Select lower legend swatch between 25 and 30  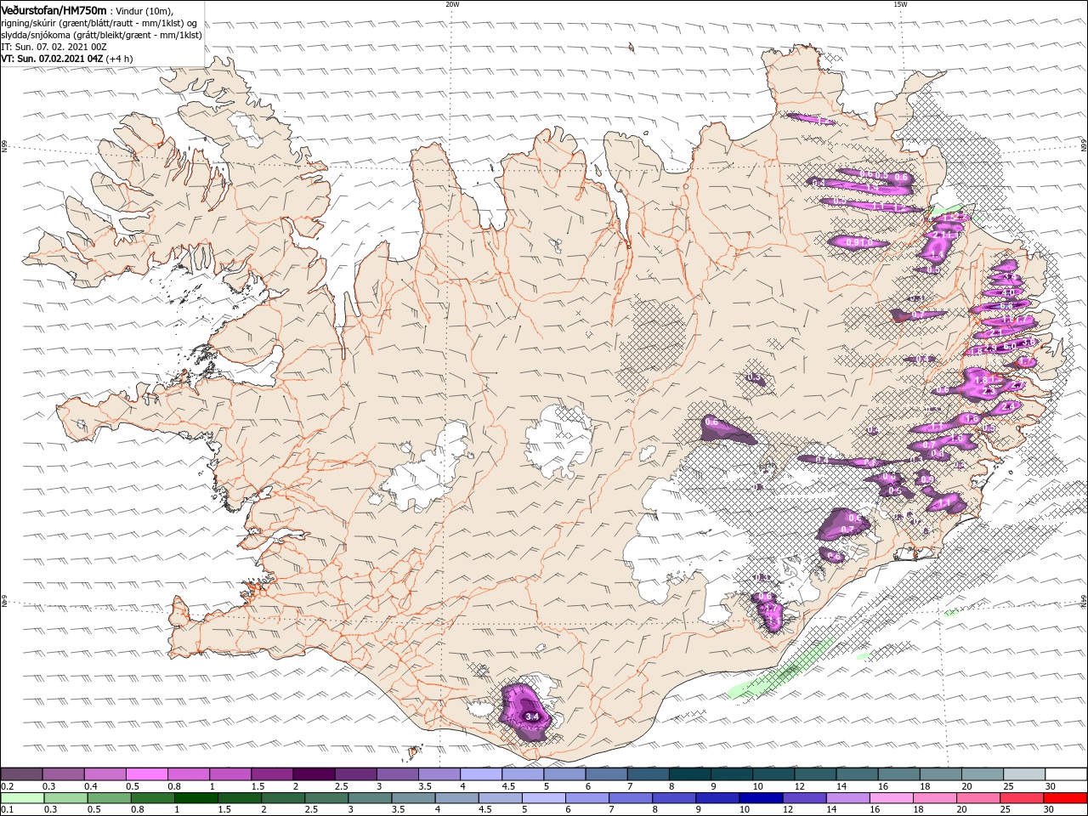click(1023, 798)
